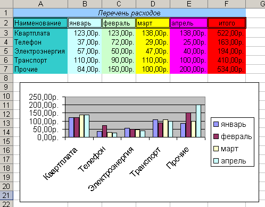The height and width of the screenshot is (207, 265).
Task: Select cell with value 40,00р.
Action: point(189,51)
